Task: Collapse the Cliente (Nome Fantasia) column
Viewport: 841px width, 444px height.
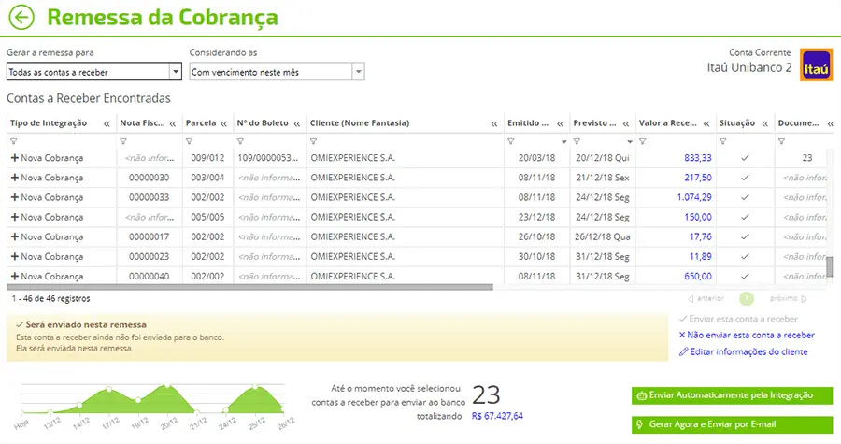Action: (x=494, y=124)
